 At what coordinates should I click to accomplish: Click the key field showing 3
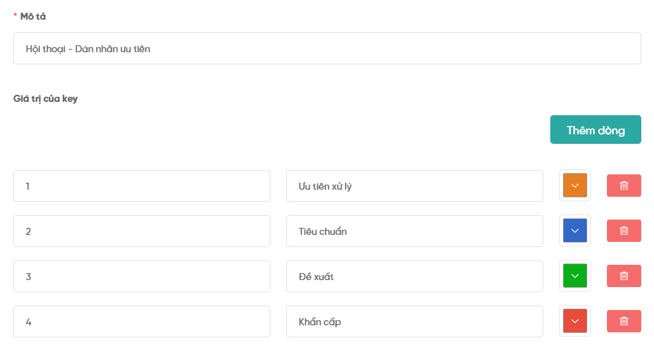(141, 276)
